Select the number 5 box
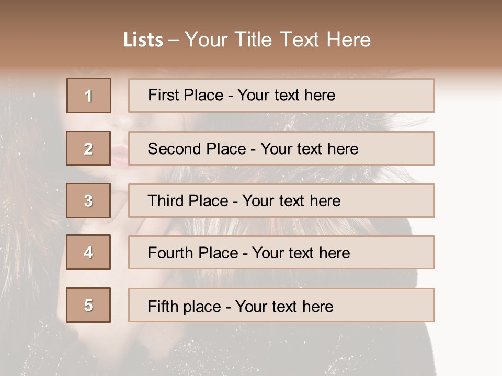The image size is (502, 376). [88, 305]
